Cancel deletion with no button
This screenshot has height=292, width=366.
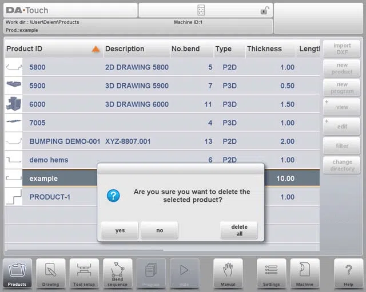[x=160, y=230]
